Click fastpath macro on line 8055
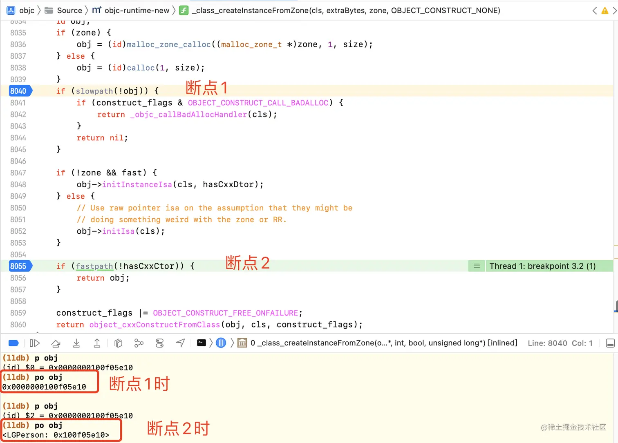Screen dimensions: 618x443 pyautogui.click(x=94, y=266)
